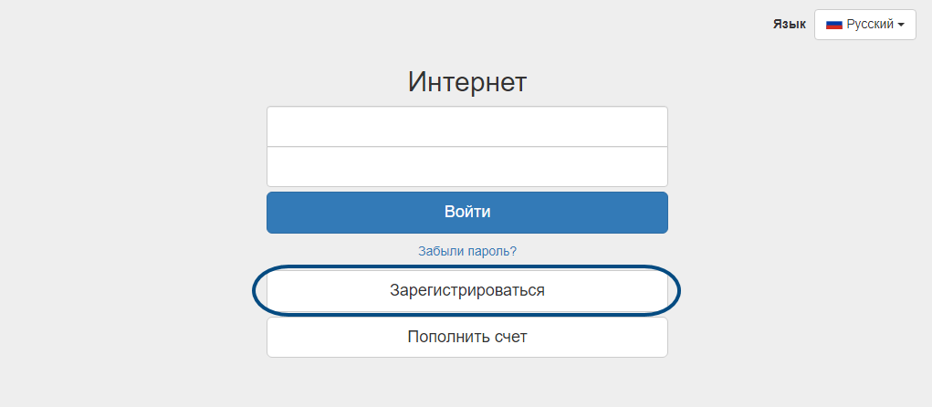Click the Russian flag icon
This screenshot has width=932, height=407.
point(833,25)
